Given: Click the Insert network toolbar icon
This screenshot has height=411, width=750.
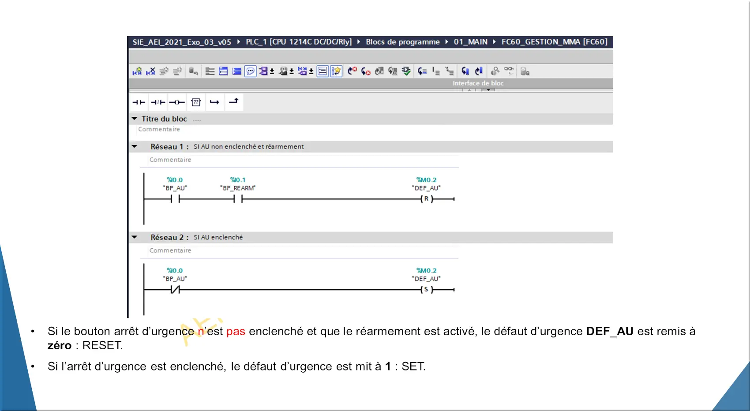Looking at the screenshot, I should (137, 71).
